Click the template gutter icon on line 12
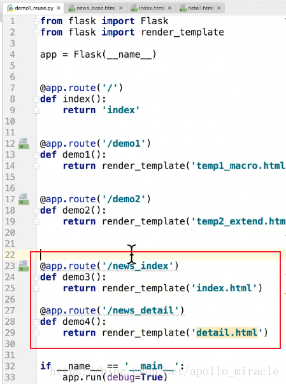 [24, 144]
